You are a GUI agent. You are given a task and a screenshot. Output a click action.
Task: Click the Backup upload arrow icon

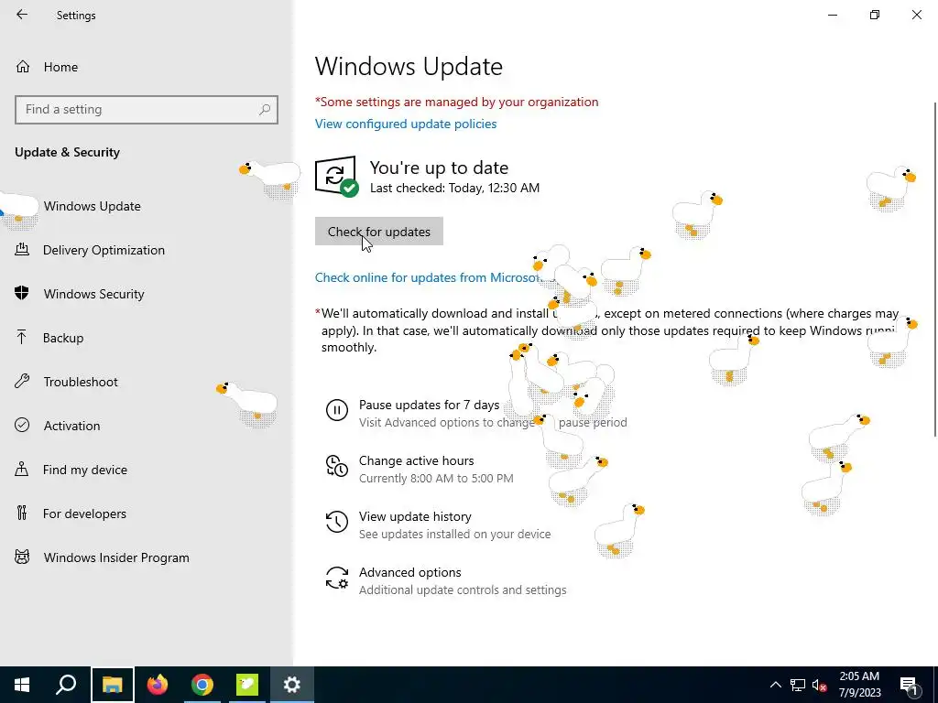(22, 337)
